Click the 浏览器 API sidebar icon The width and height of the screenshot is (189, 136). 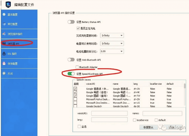pos(4,43)
